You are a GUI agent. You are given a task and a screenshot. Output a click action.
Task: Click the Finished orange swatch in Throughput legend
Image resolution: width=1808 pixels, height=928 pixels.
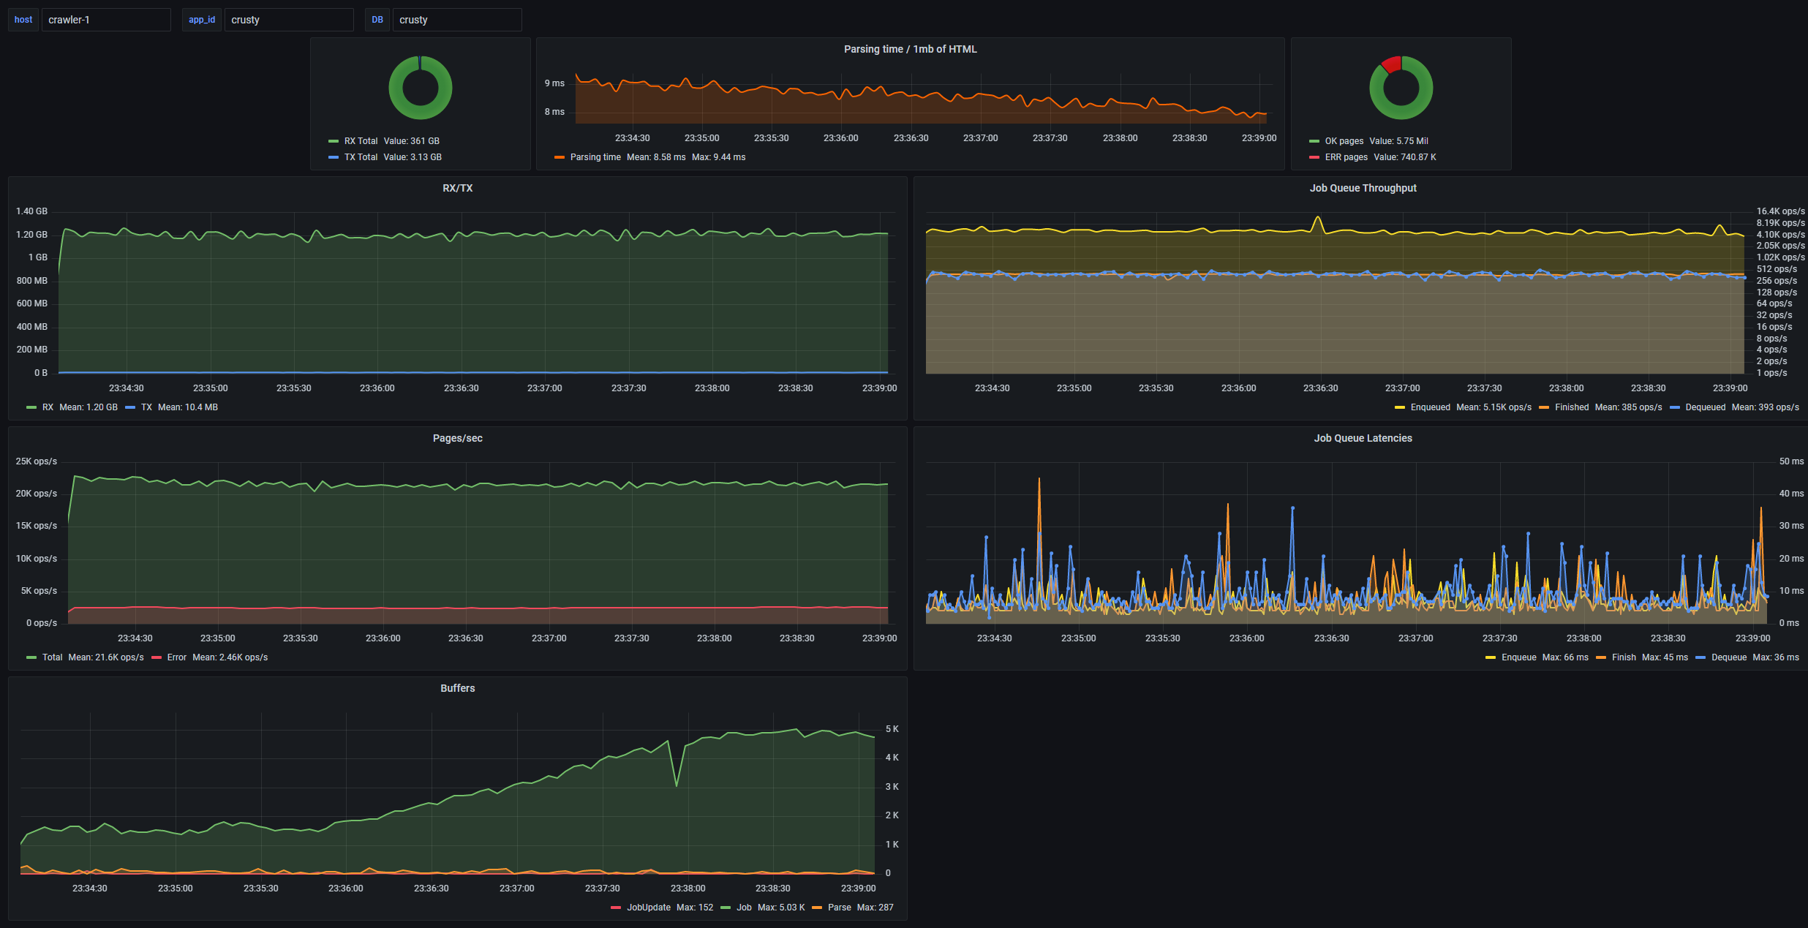coord(1544,407)
